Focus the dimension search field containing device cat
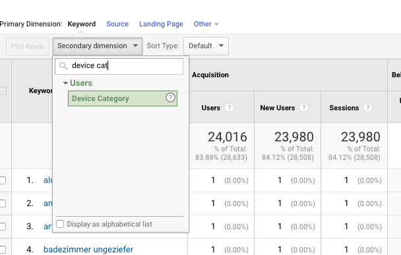This screenshot has height=255, width=401. coord(119,66)
